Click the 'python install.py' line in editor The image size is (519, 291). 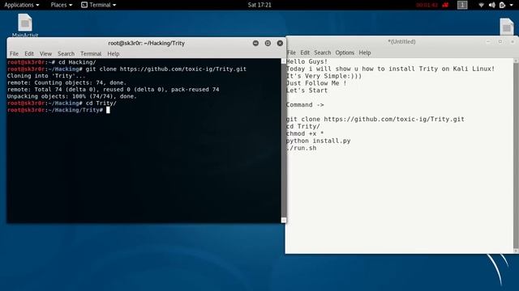point(319,141)
